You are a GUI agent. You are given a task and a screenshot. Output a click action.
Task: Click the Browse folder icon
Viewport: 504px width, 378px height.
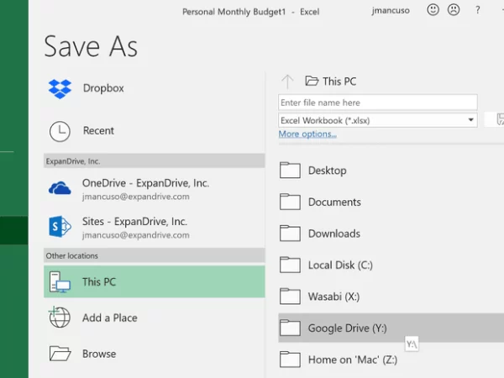pos(60,354)
